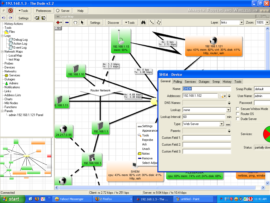The width and height of the screenshot is (270, 203).
Task: Open the map toolbar Tools dropdown
Action: (x=130, y=23)
